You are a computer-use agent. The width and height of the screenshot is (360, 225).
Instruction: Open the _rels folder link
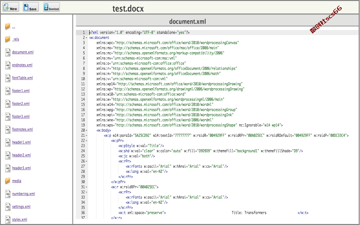pos(16,39)
